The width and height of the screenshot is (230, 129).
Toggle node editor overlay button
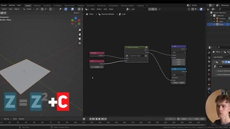(x=201, y=9)
